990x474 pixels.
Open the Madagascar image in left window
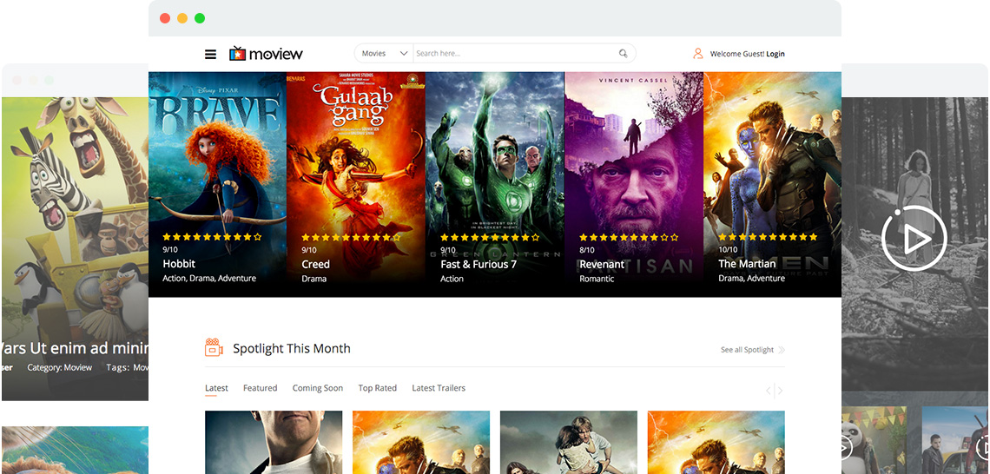(76, 248)
